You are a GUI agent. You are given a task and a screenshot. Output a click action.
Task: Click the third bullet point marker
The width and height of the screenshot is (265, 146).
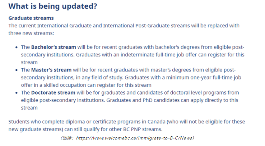[x=17, y=93]
